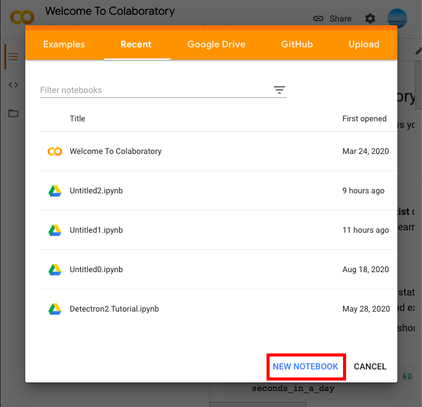Click the Title column header
The height and width of the screenshot is (407, 422).
78,118
